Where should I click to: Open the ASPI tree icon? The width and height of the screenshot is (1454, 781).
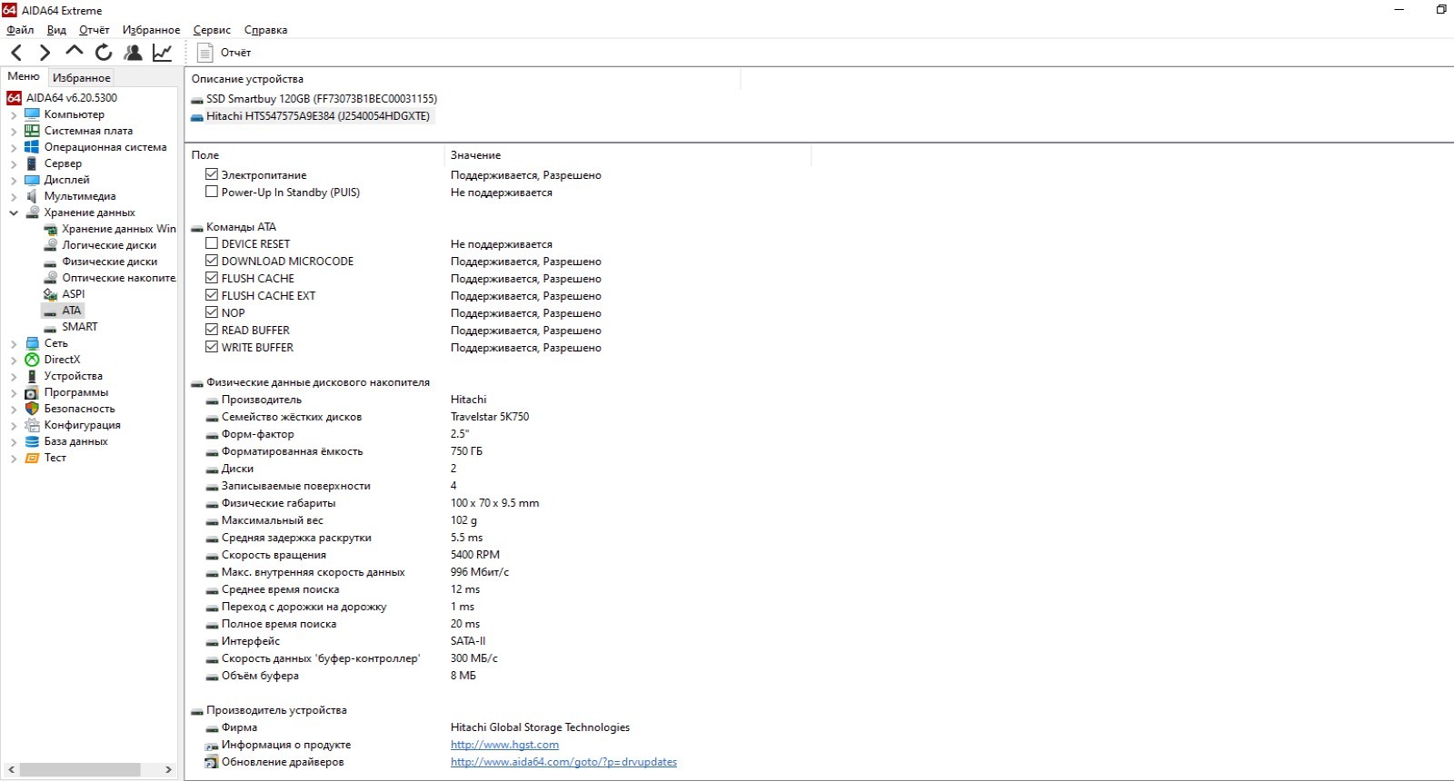pos(50,294)
